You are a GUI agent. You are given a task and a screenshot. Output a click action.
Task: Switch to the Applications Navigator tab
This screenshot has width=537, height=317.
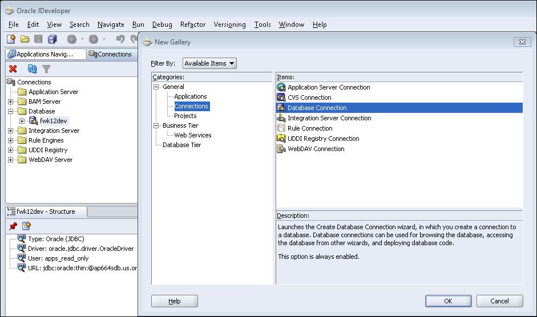tap(46, 54)
